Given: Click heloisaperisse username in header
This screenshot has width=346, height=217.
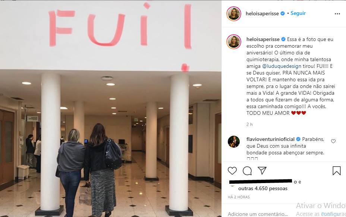Looking at the screenshot, I should coord(262,13).
